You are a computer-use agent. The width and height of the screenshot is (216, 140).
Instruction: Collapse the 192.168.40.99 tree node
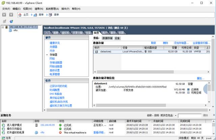point(3,27)
